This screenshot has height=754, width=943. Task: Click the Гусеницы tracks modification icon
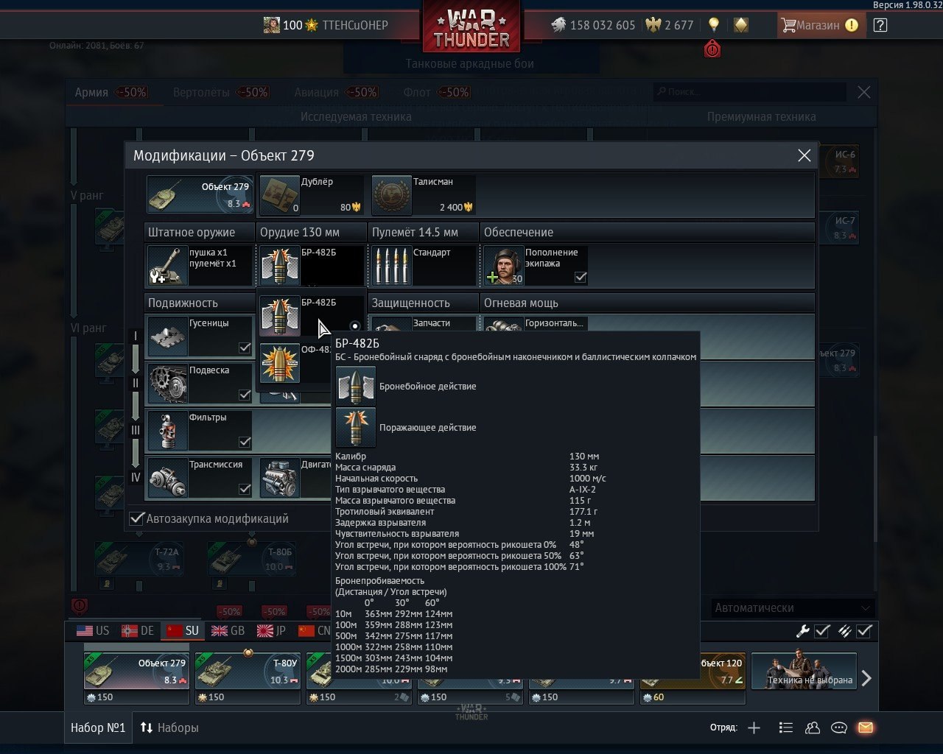point(168,336)
